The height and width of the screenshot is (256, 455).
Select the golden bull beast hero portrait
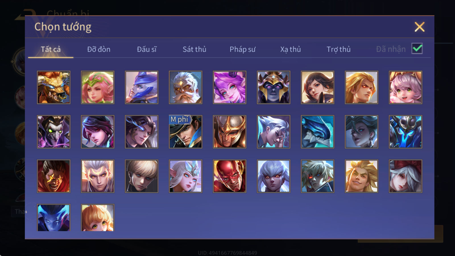click(53, 87)
